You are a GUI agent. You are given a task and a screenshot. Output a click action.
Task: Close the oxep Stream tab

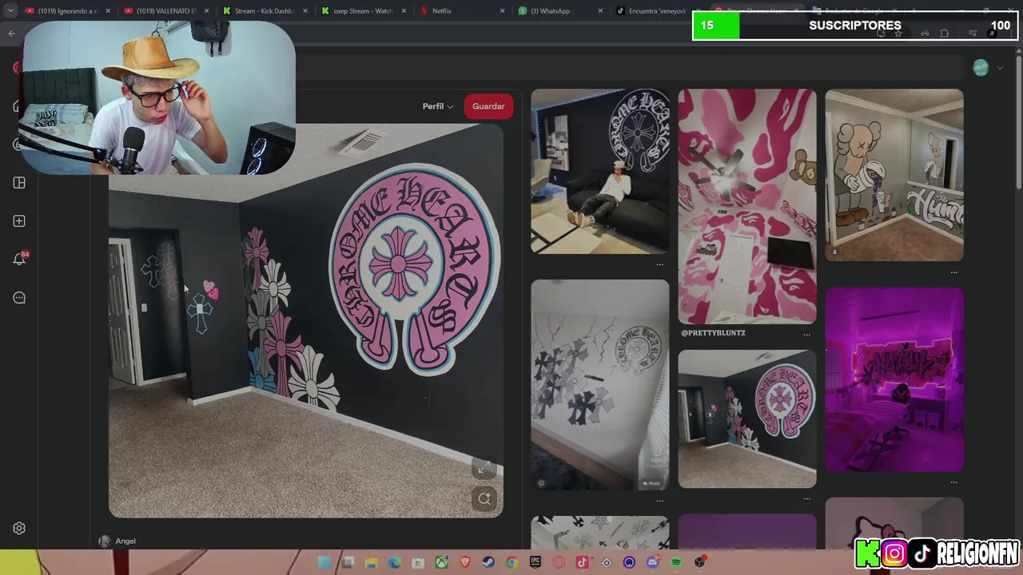pos(404,11)
